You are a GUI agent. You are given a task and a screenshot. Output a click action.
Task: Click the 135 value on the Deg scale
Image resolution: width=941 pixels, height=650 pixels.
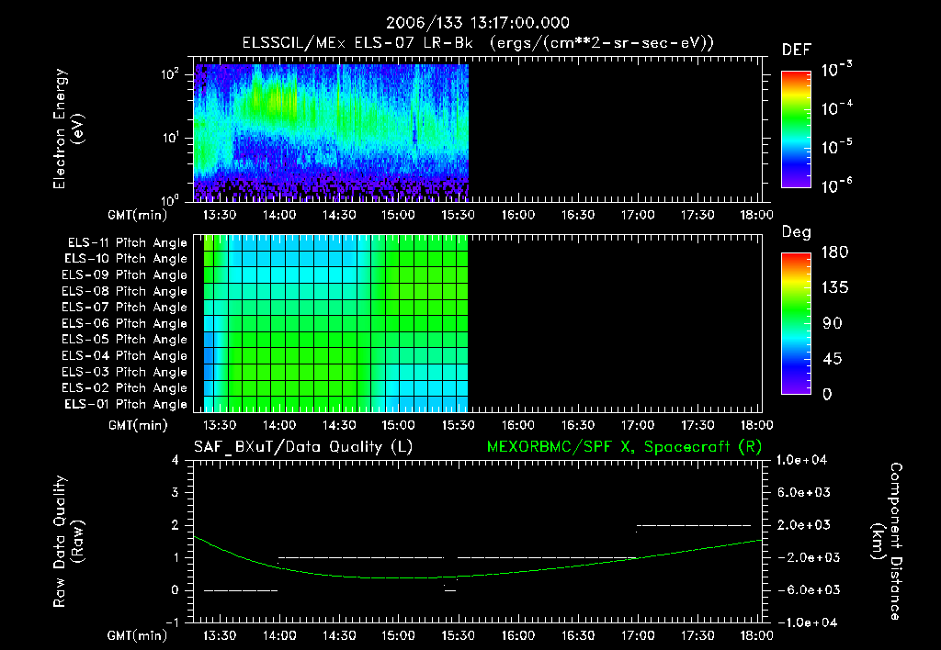(x=834, y=288)
